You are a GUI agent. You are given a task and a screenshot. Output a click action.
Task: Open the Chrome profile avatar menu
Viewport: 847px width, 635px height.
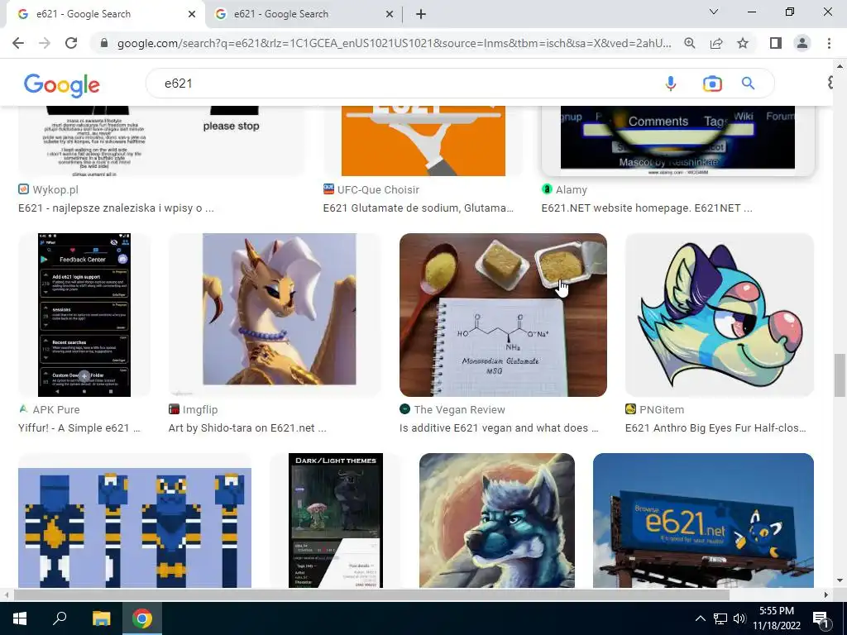(x=802, y=43)
